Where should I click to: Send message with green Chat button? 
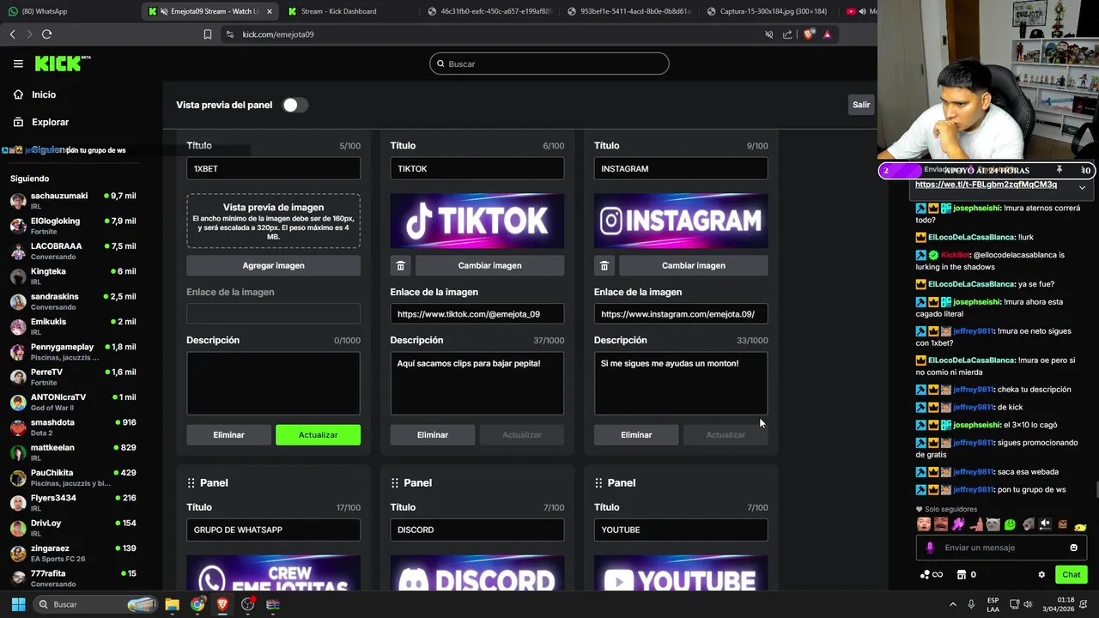[1072, 575]
